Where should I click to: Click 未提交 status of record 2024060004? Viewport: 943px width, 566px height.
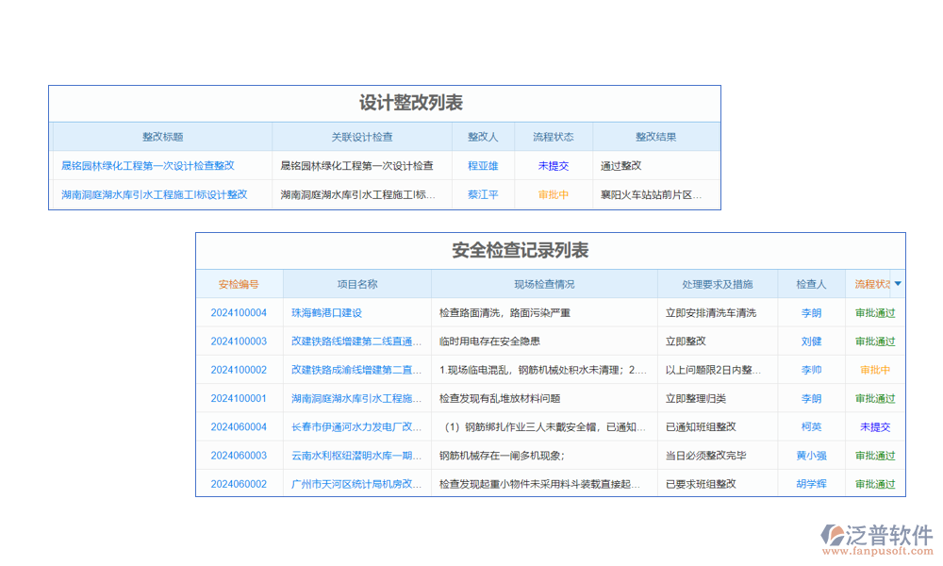[872, 426]
